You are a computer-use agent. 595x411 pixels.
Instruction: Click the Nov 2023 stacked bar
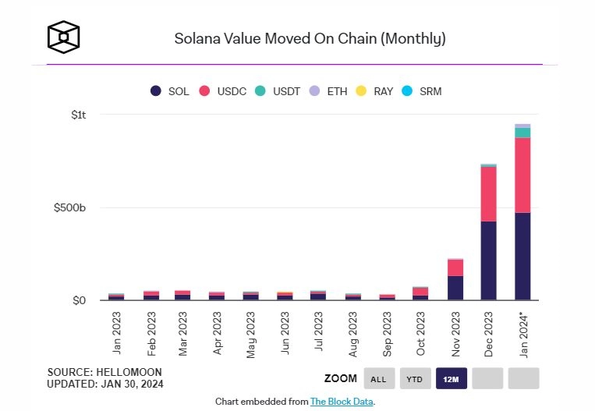[455, 279]
